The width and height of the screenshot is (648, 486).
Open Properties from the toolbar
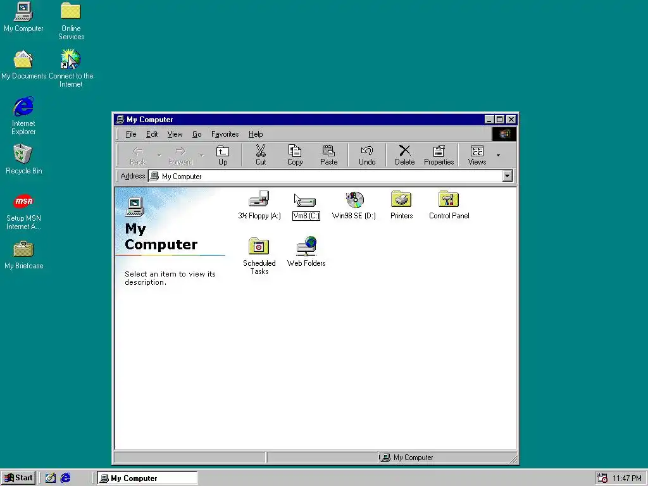(x=439, y=156)
